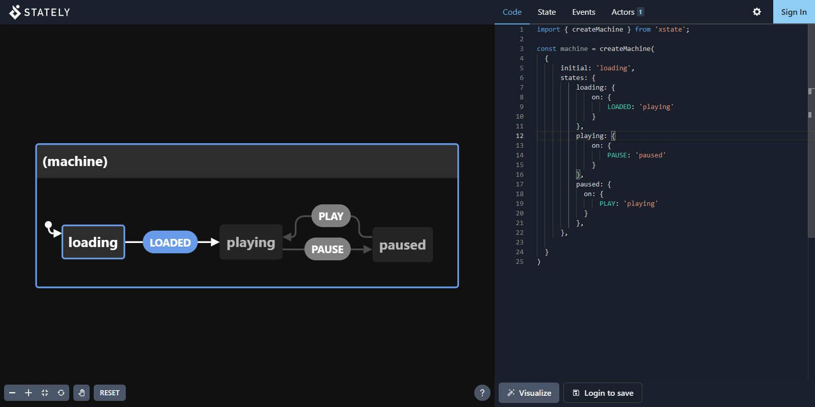This screenshot has height=407, width=815.
Task: Click code line 1 import statement
Action: (613, 30)
